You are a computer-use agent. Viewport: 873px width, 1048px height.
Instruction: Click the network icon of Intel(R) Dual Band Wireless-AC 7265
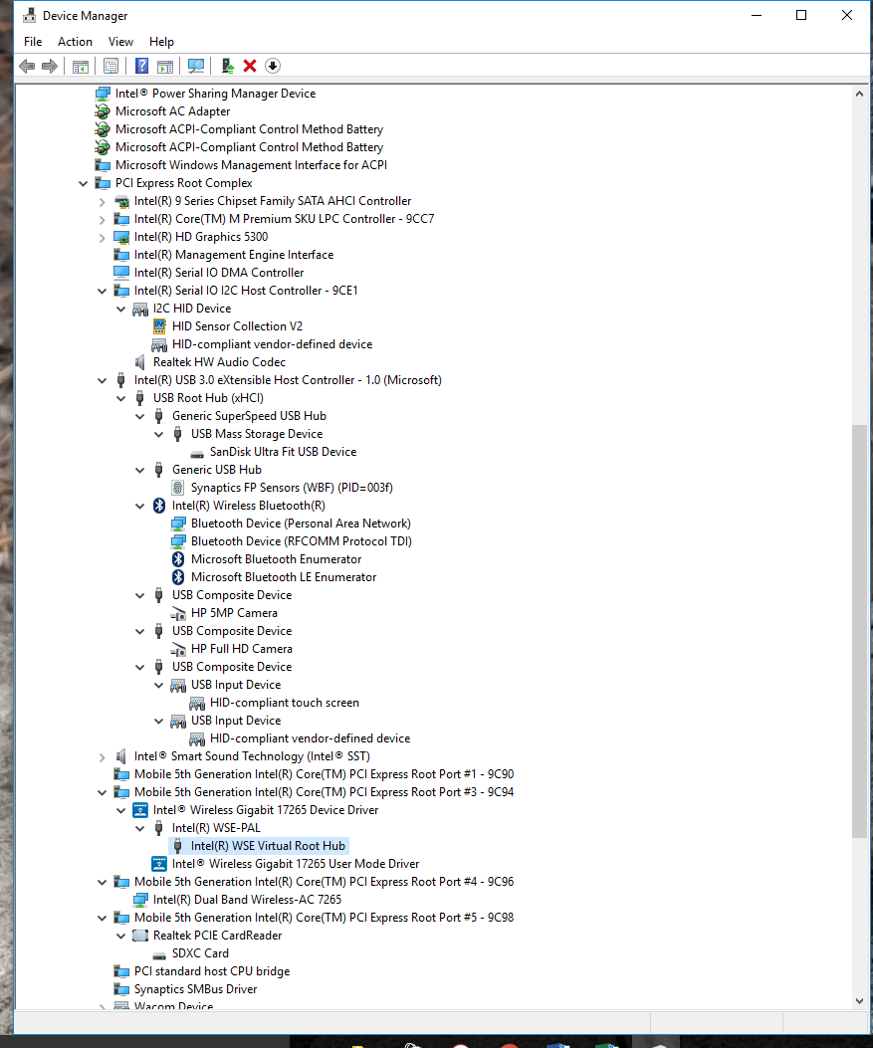[140, 901]
